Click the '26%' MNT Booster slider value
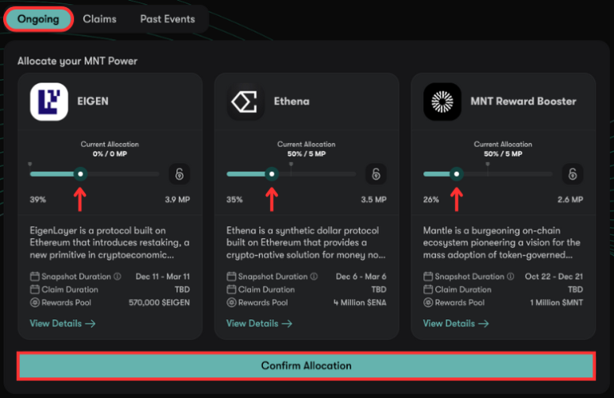This screenshot has height=398, width=614. (x=431, y=199)
